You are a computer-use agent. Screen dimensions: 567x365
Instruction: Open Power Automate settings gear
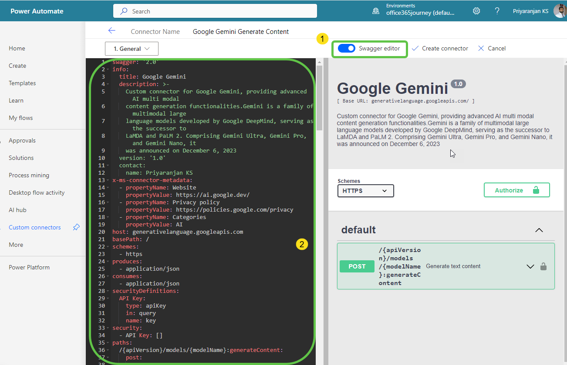pos(476,11)
